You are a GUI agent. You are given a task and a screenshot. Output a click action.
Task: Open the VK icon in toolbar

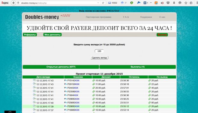[x=145, y=3]
